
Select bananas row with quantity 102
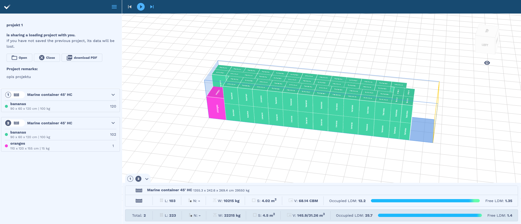(61, 135)
